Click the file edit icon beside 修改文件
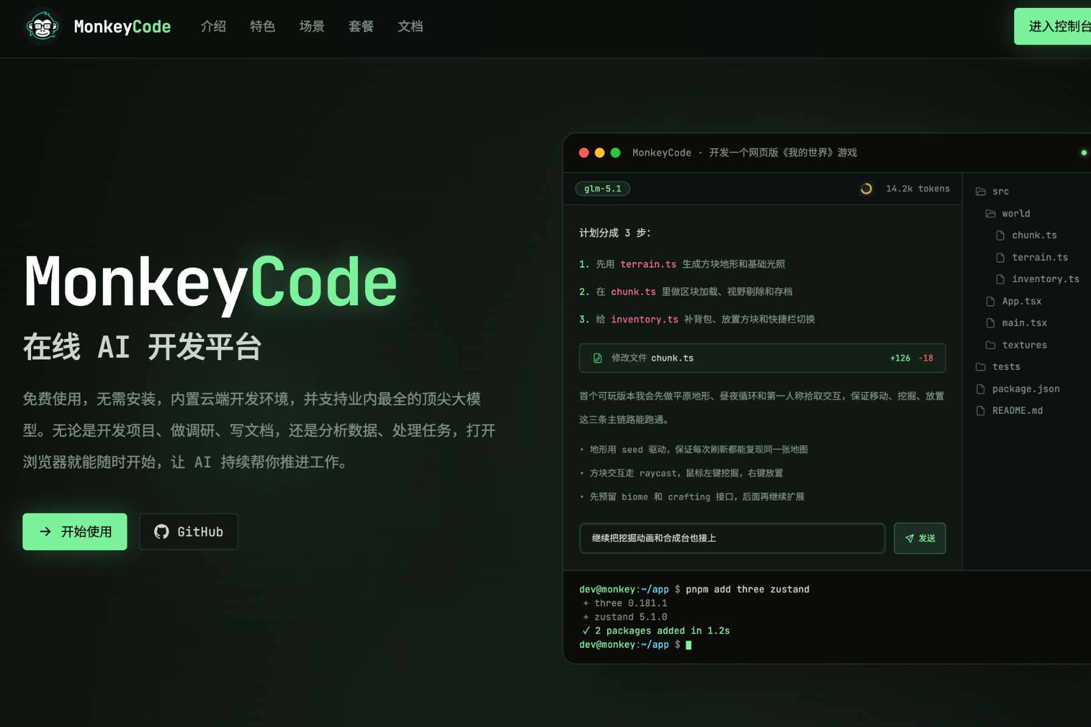 pyautogui.click(x=598, y=358)
